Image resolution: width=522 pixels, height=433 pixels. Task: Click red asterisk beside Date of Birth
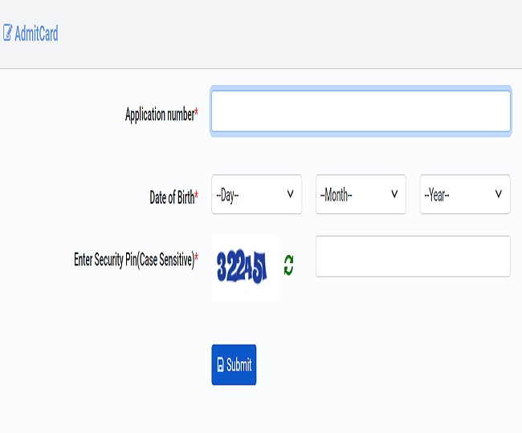[197, 194]
